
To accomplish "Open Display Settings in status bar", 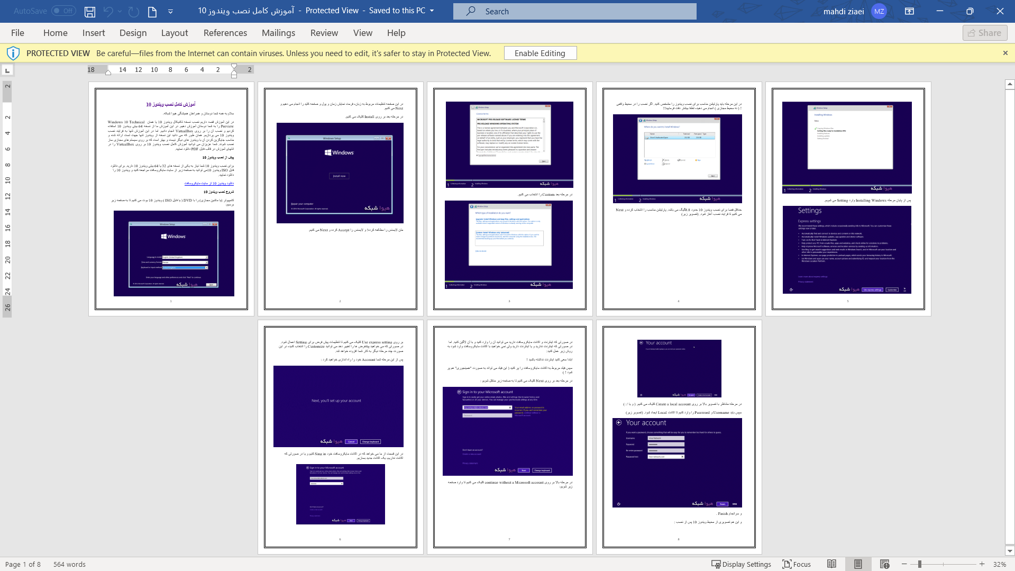I will point(741,564).
